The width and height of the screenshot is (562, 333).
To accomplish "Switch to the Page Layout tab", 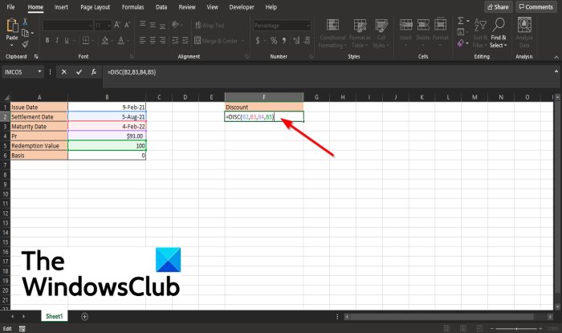I will [95, 7].
